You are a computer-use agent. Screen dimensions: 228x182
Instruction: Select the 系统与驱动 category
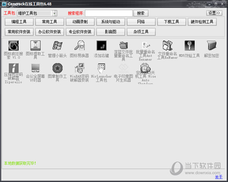(111, 22)
